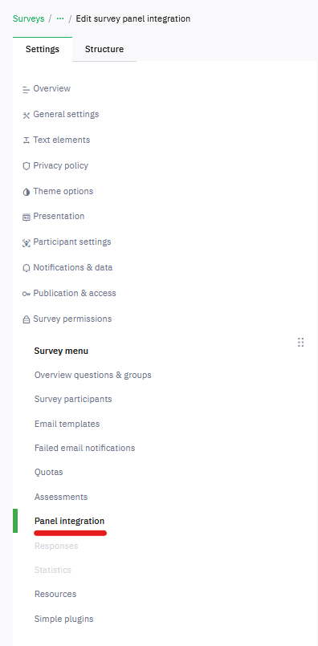The width and height of the screenshot is (318, 646).
Task: Click the Publication & access key icon
Action: click(x=26, y=294)
